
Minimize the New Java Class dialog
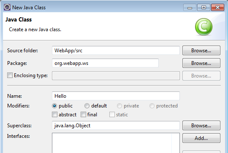190,8
